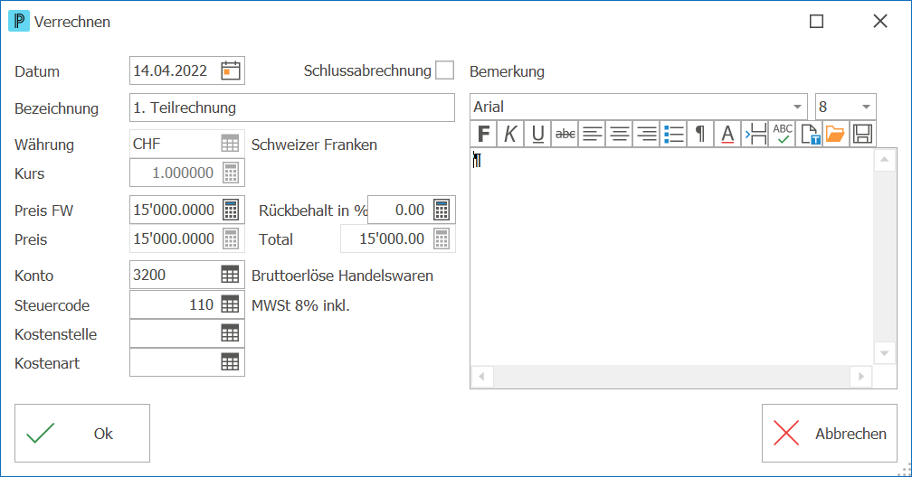Toggle italic (K) formatting

click(x=510, y=135)
